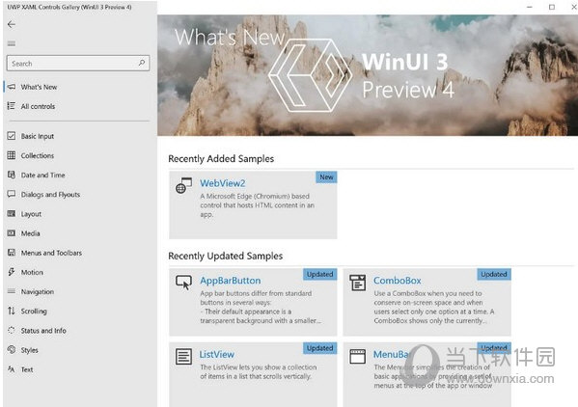Open the What's New page
The image size is (578, 407).
78,87
